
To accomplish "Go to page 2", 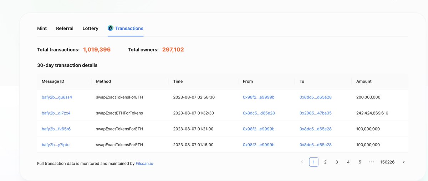I will [325, 162].
